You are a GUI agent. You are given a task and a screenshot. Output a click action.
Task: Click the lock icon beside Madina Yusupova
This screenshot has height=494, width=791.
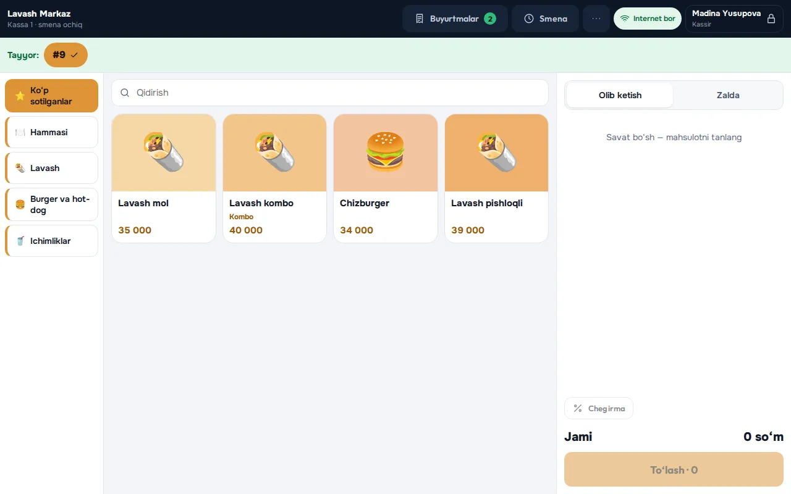click(x=771, y=19)
